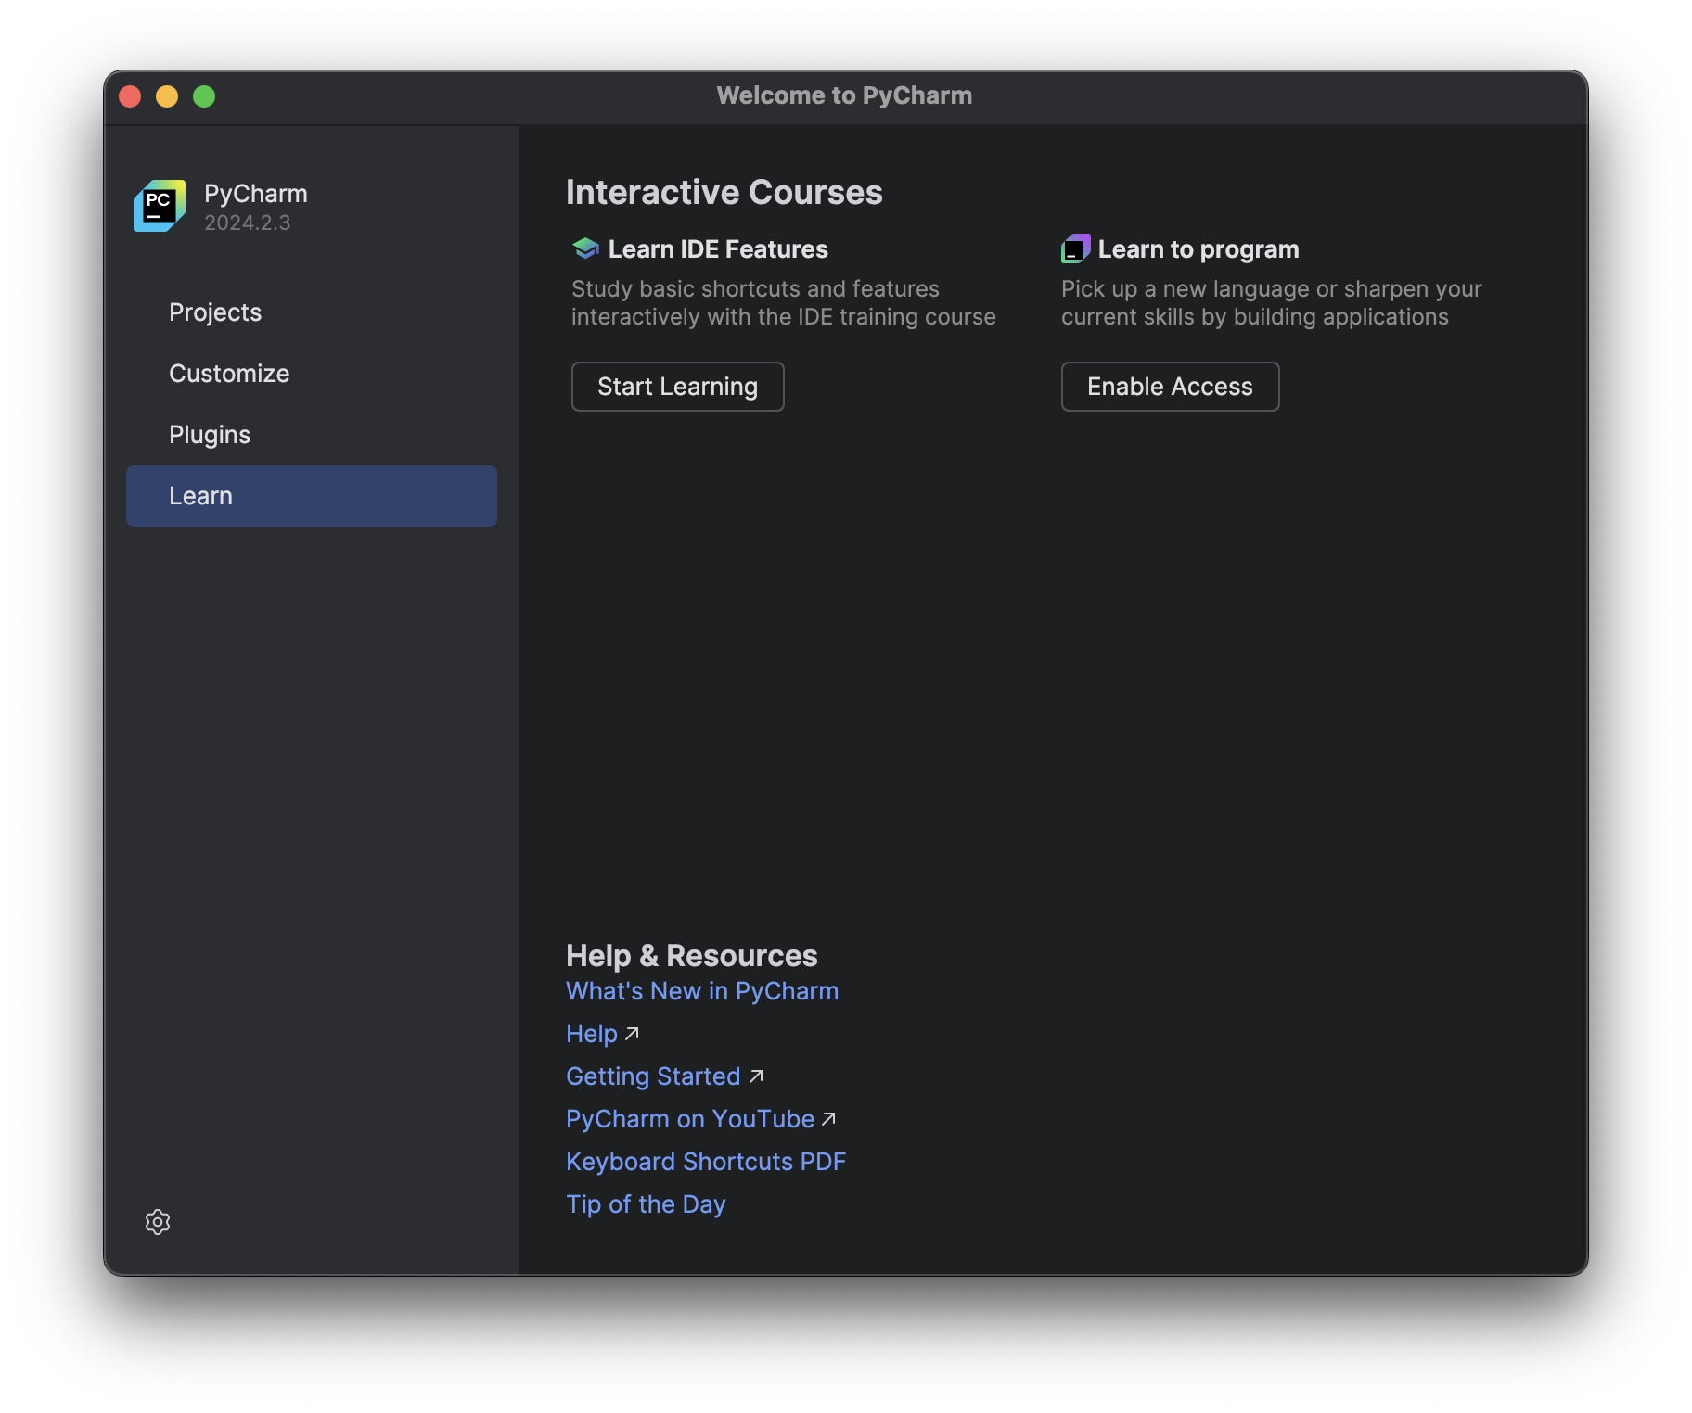
Task: Select the Learn tab in sidebar
Action: (x=200, y=495)
